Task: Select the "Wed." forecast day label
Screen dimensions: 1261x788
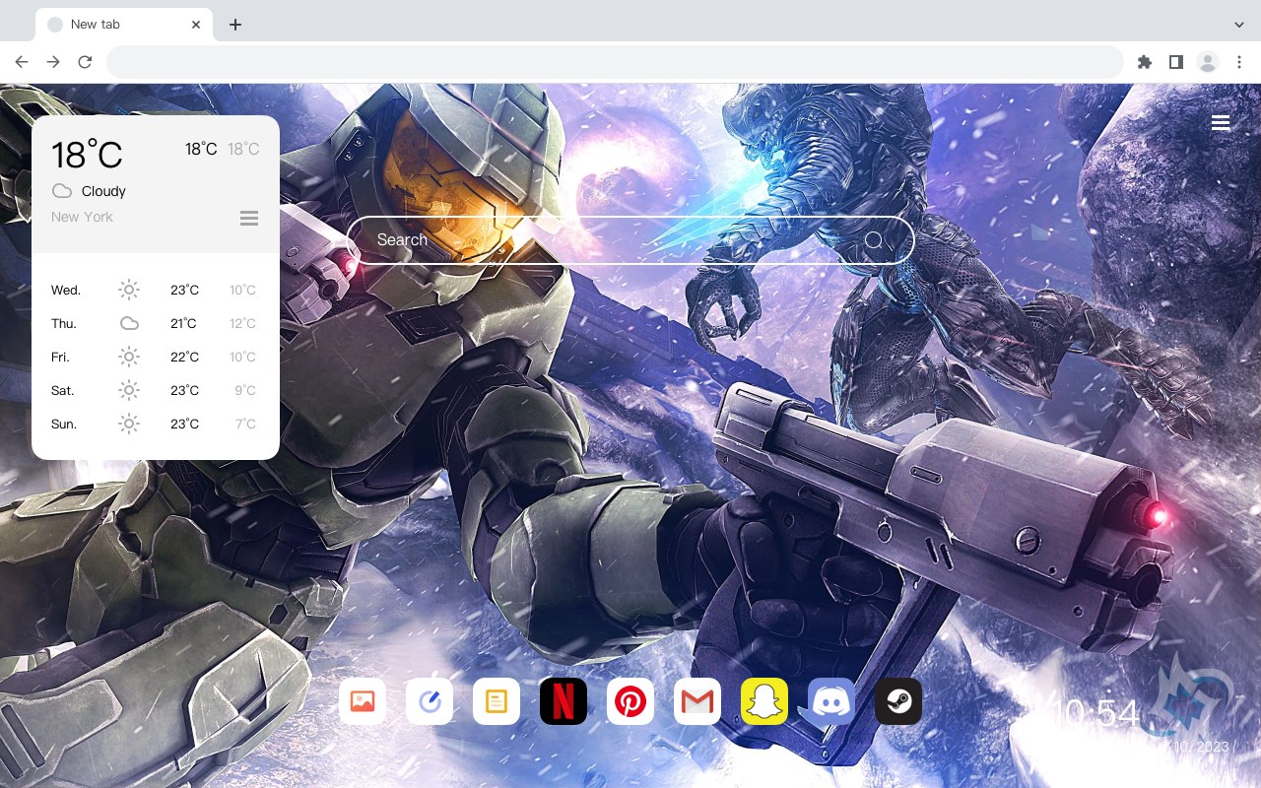Action: tap(66, 290)
